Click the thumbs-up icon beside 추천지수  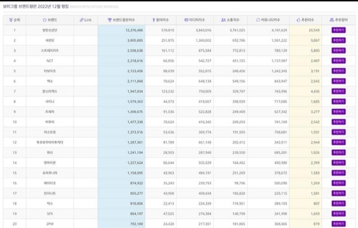[x=299, y=20]
